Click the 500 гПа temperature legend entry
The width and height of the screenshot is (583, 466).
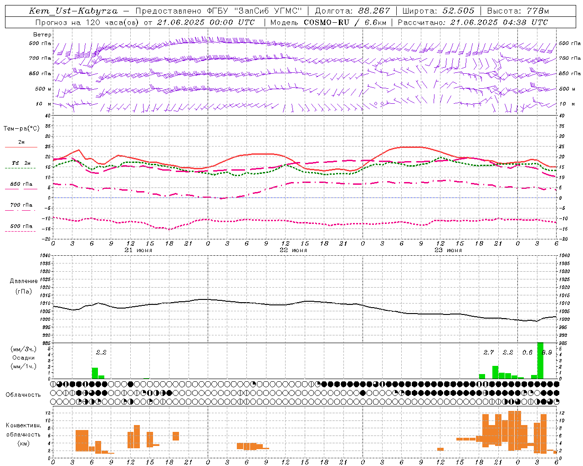point(21,226)
